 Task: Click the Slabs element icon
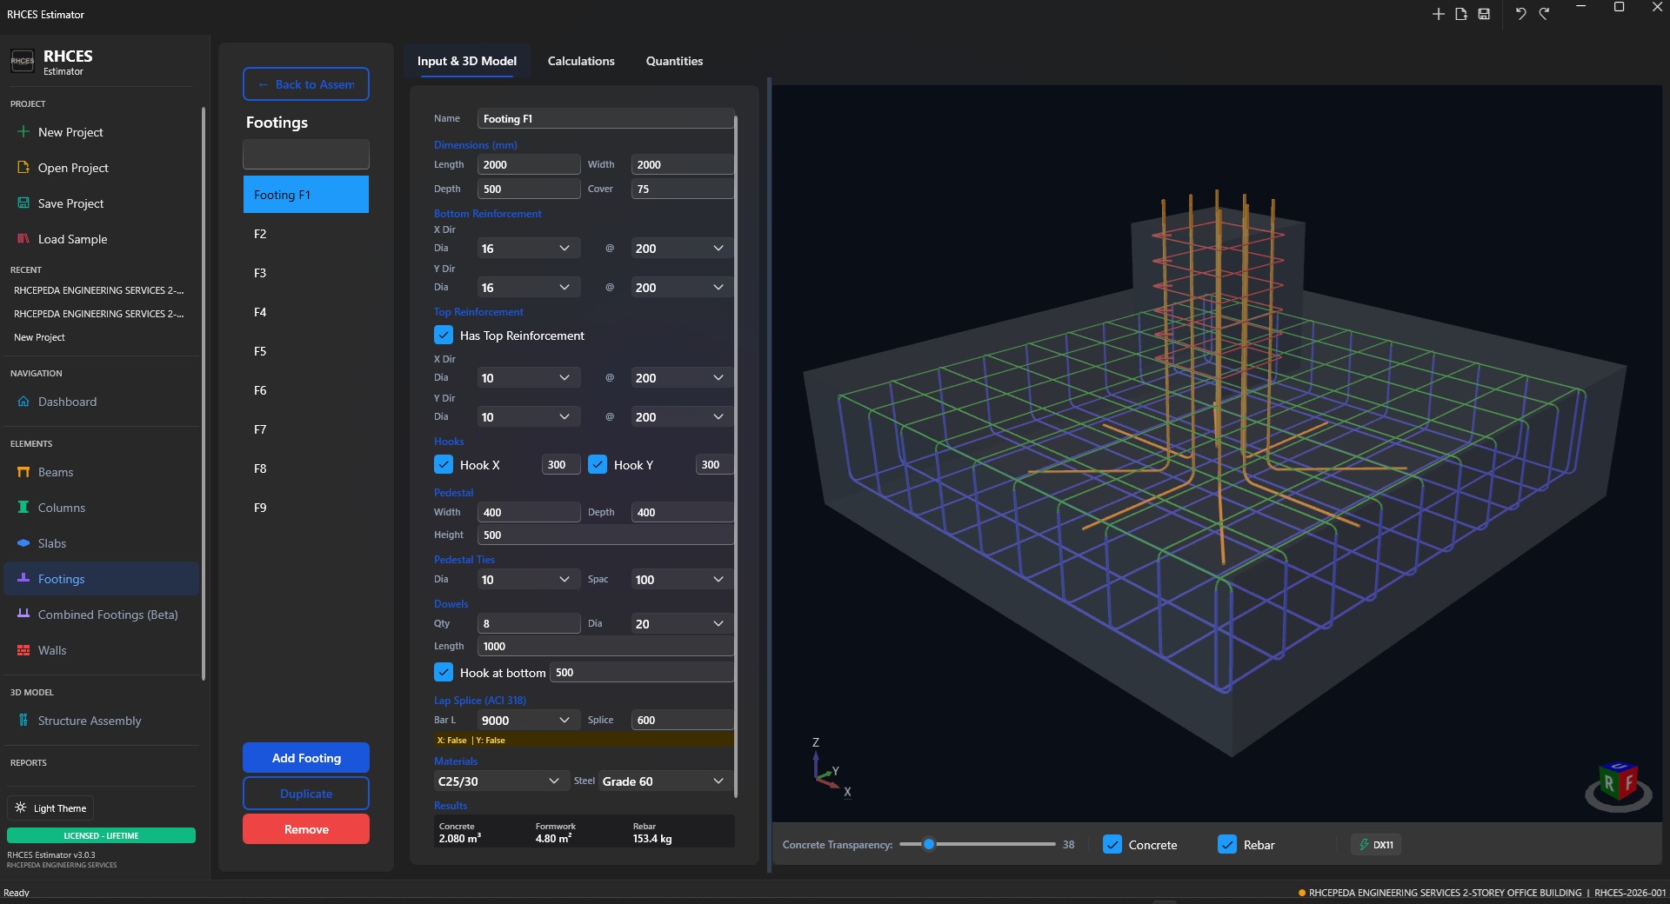[23, 542]
